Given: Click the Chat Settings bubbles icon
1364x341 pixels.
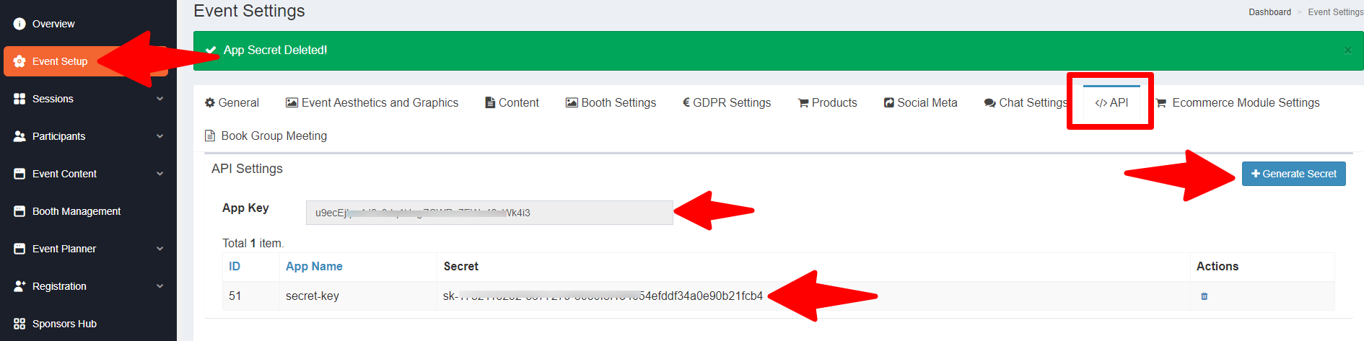Looking at the screenshot, I should [990, 103].
